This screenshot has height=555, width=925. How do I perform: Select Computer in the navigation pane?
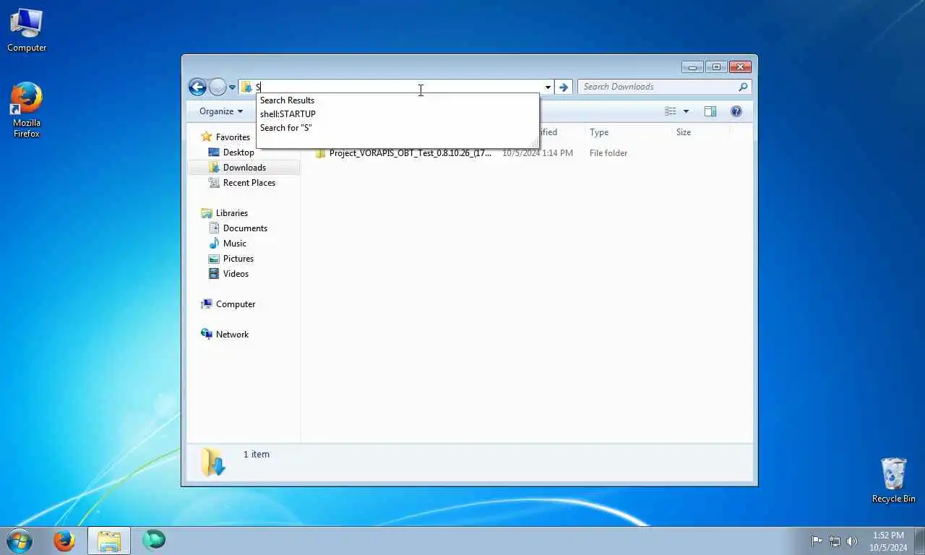tap(236, 304)
